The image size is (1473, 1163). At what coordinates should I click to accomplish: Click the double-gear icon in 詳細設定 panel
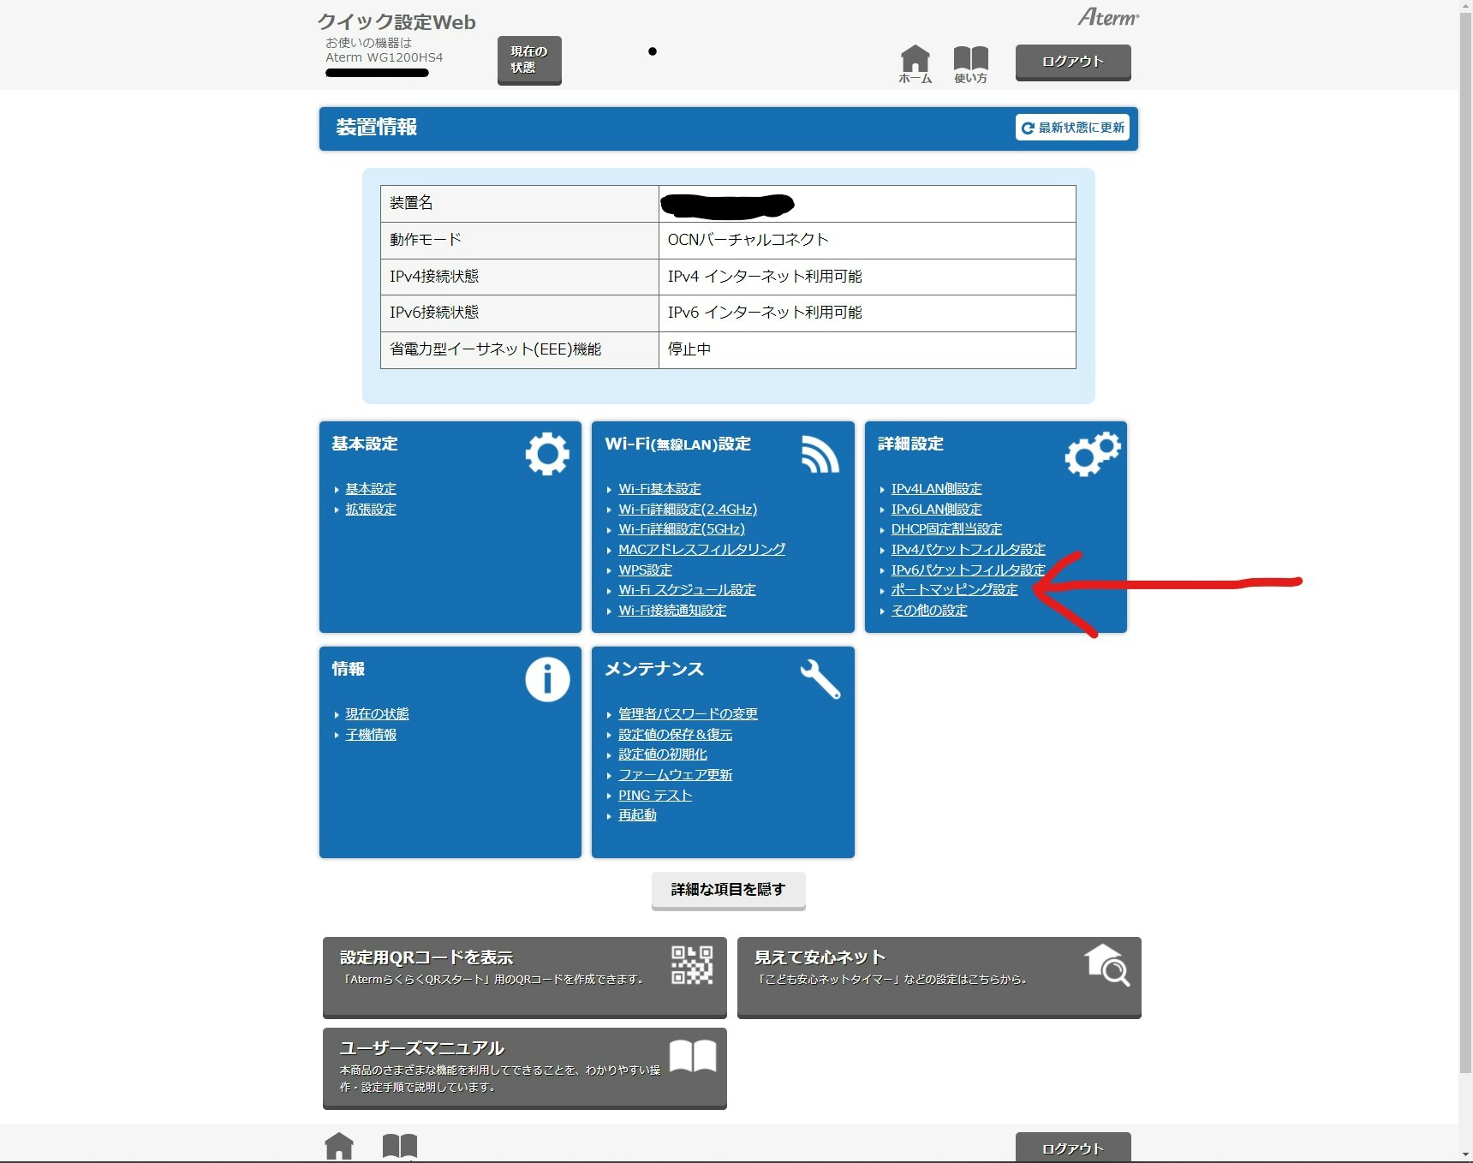[1092, 454]
